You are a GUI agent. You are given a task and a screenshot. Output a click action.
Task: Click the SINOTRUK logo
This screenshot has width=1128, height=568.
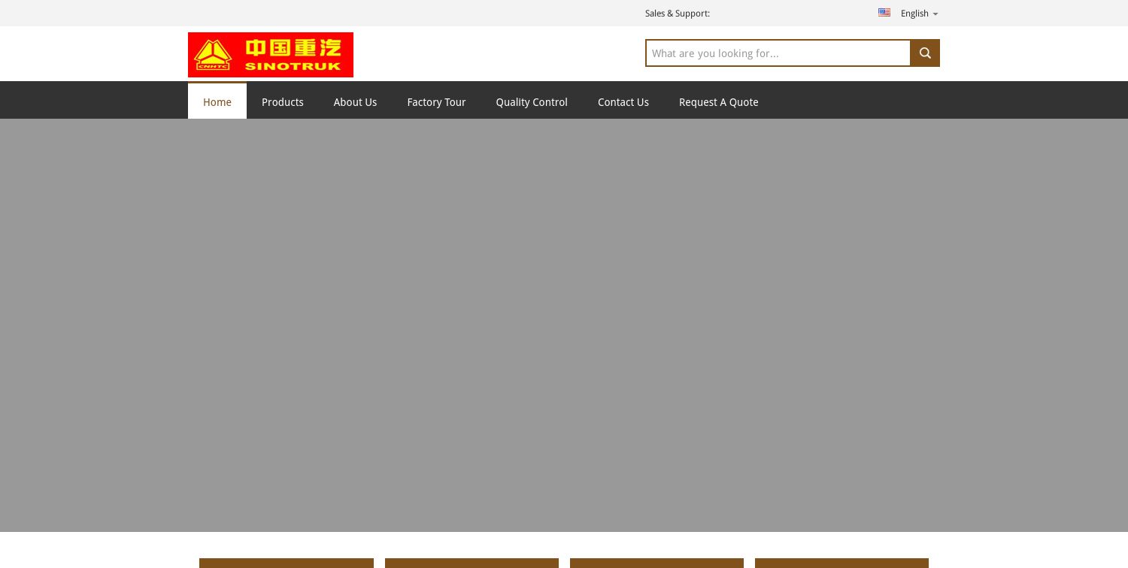click(x=271, y=54)
